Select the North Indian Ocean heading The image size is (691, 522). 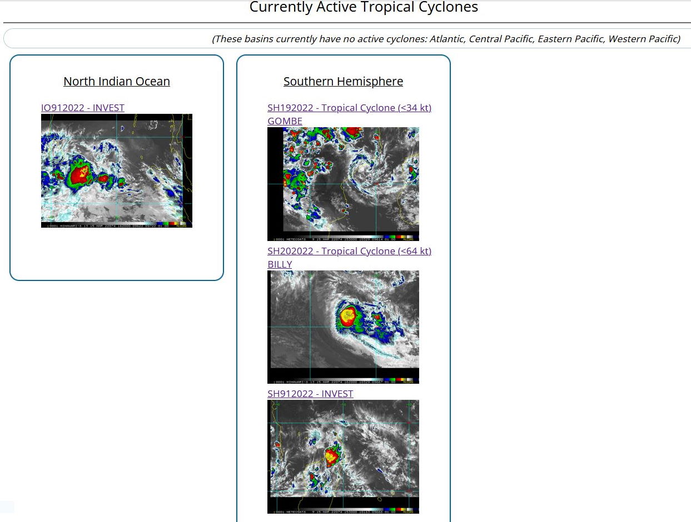[117, 82]
